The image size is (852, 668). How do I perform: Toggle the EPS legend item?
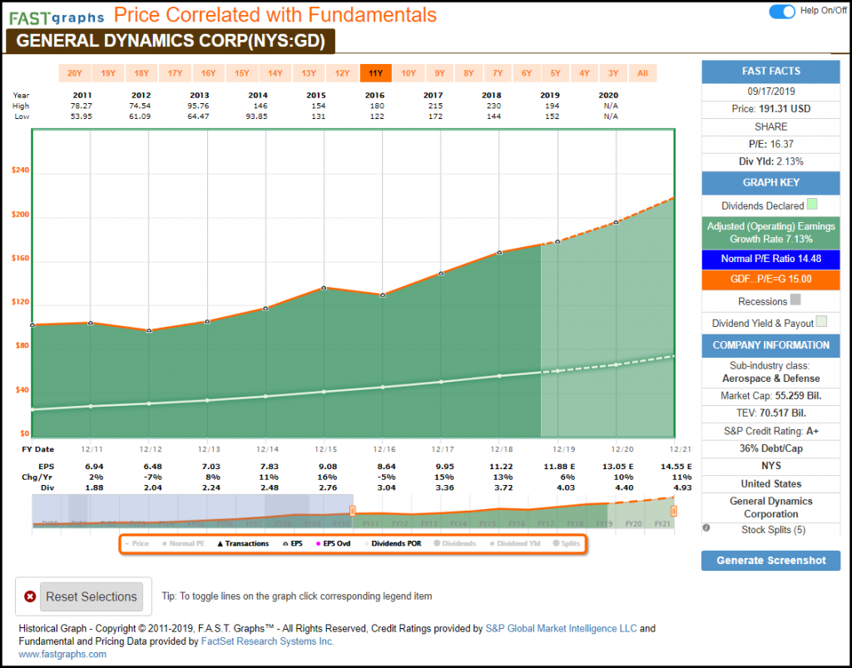293,543
